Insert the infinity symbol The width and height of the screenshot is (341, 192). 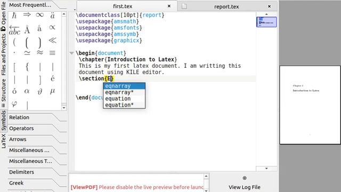[x=39, y=15]
